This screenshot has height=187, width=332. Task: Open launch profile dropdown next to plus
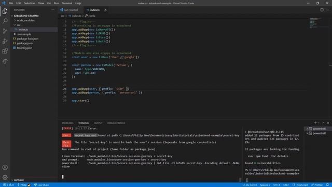pos(319,123)
